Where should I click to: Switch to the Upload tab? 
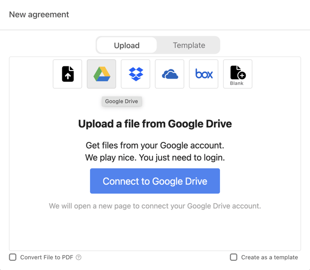click(x=127, y=45)
